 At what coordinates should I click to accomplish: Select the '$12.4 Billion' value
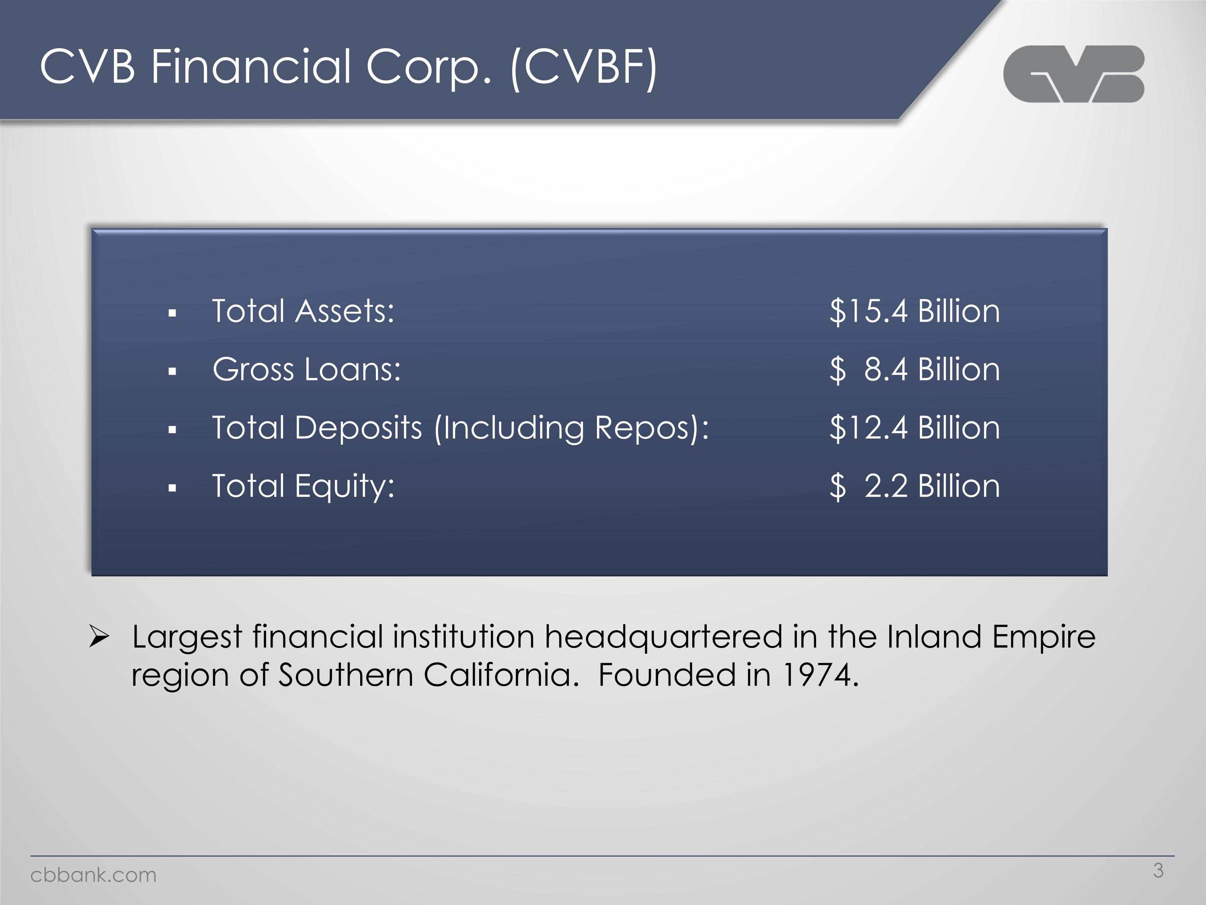coord(915,427)
